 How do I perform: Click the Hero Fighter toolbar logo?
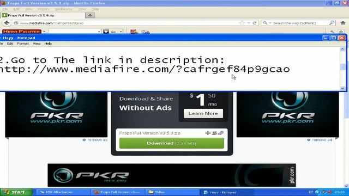click(22, 32)
